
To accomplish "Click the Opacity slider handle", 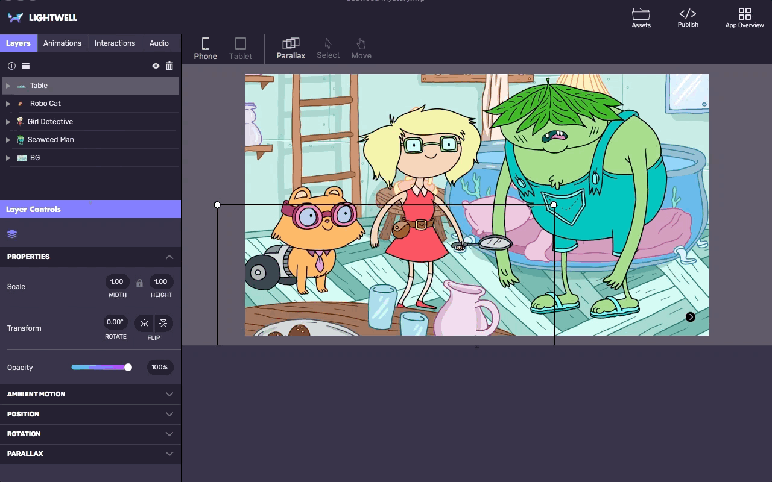I will 128,367.
